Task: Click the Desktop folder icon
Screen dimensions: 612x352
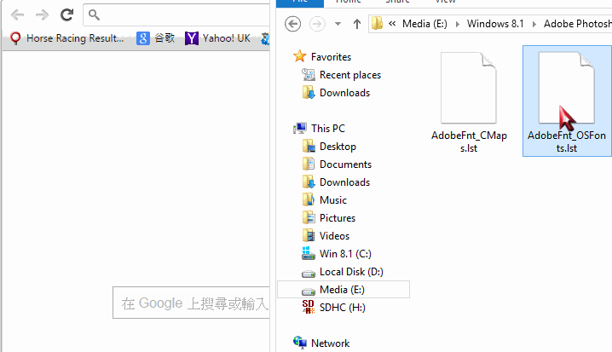Action: coord(309,146)
